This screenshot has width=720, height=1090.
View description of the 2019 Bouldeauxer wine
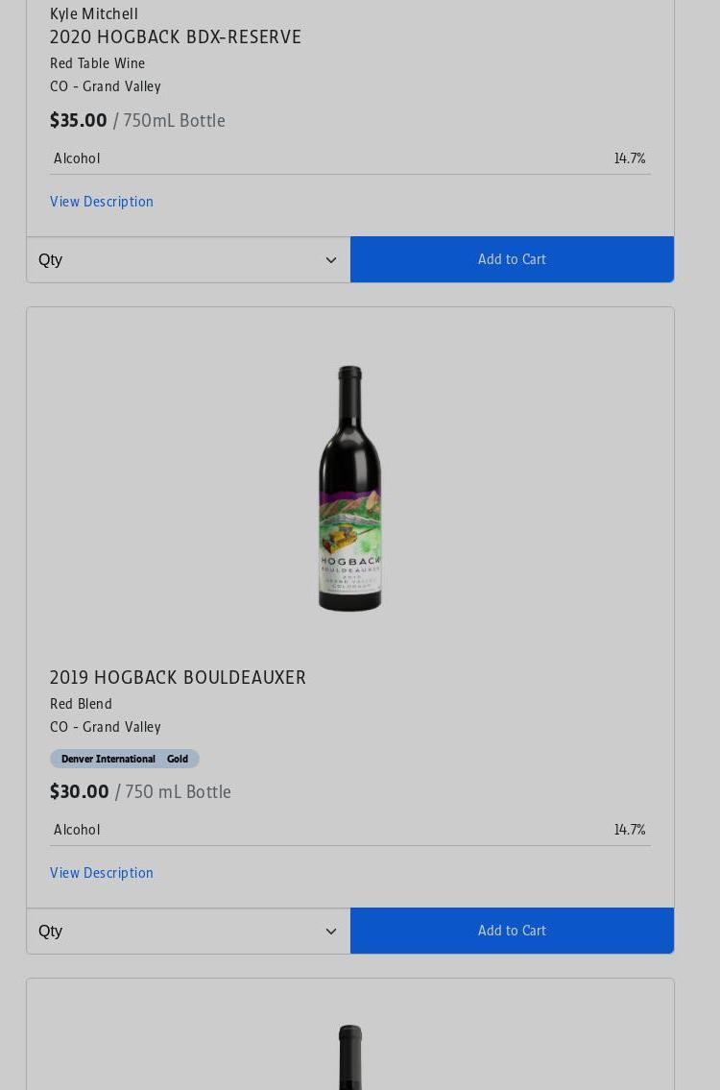point(102,873)
